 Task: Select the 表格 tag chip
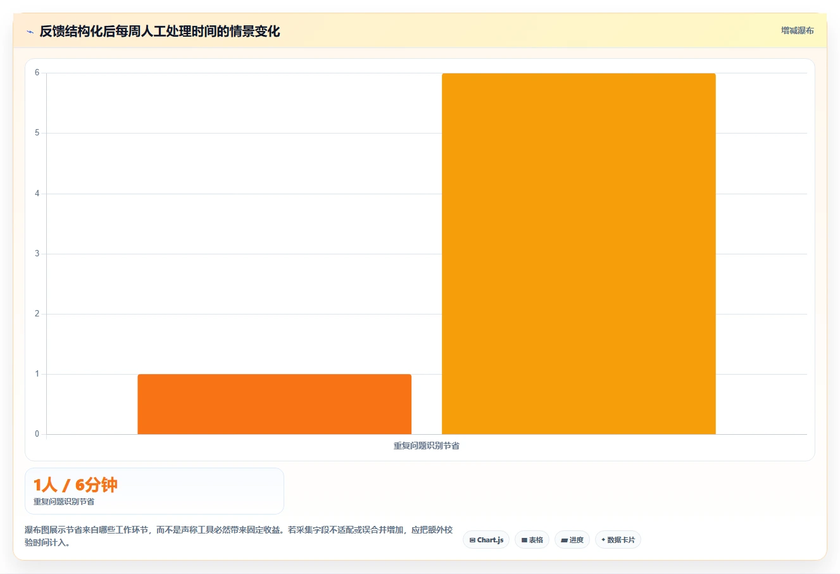coord(532,540)
